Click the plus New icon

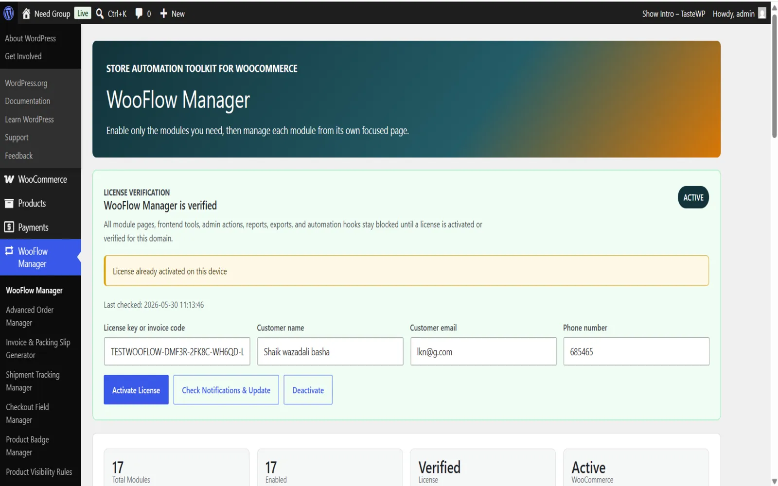point(163,14)
